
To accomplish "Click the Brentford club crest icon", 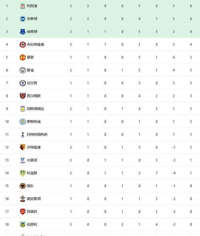I will [x=22, y=44].
